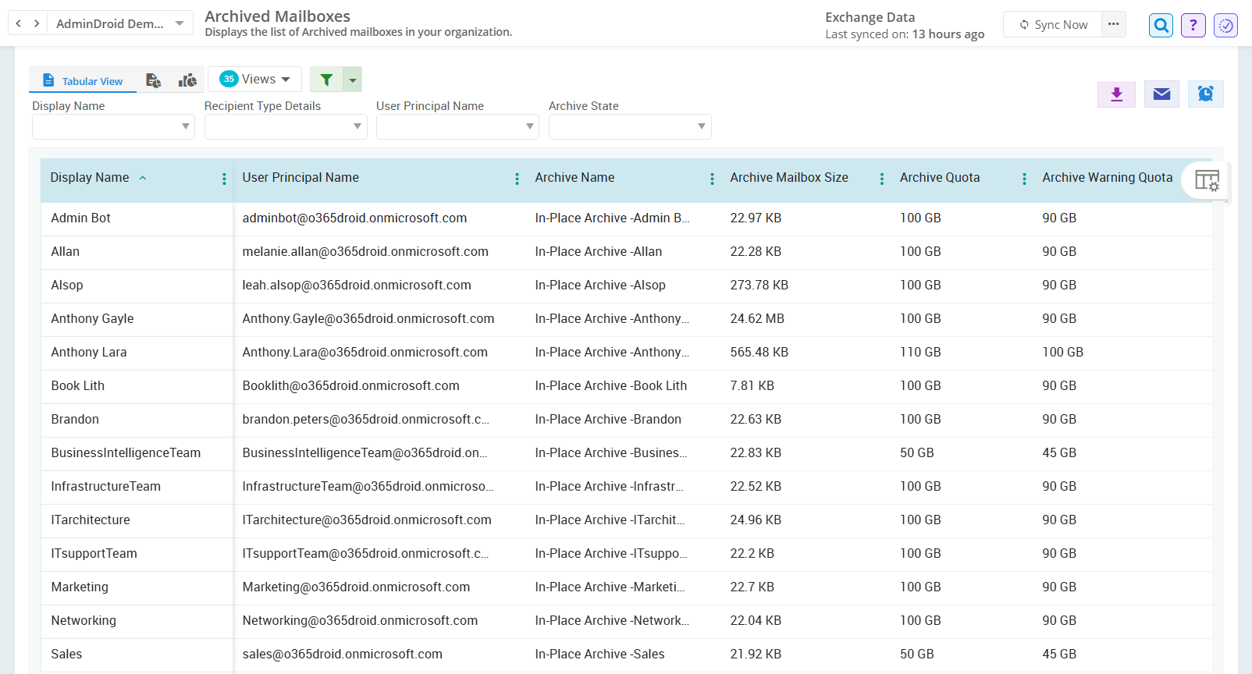This screenshot has width=1252, height=674.
Task: Sort by User Principal Name header
Action: coord(301,178)
